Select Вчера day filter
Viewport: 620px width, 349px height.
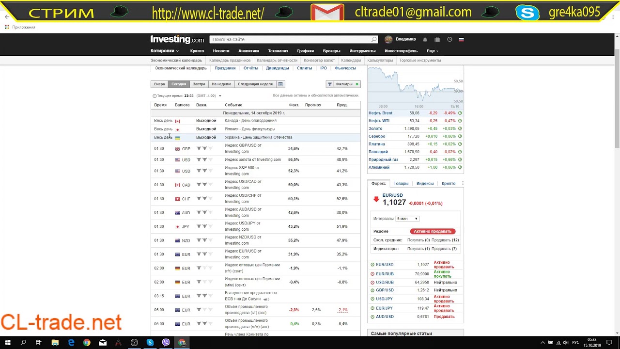pyautogui.click(x=159, y=84)
